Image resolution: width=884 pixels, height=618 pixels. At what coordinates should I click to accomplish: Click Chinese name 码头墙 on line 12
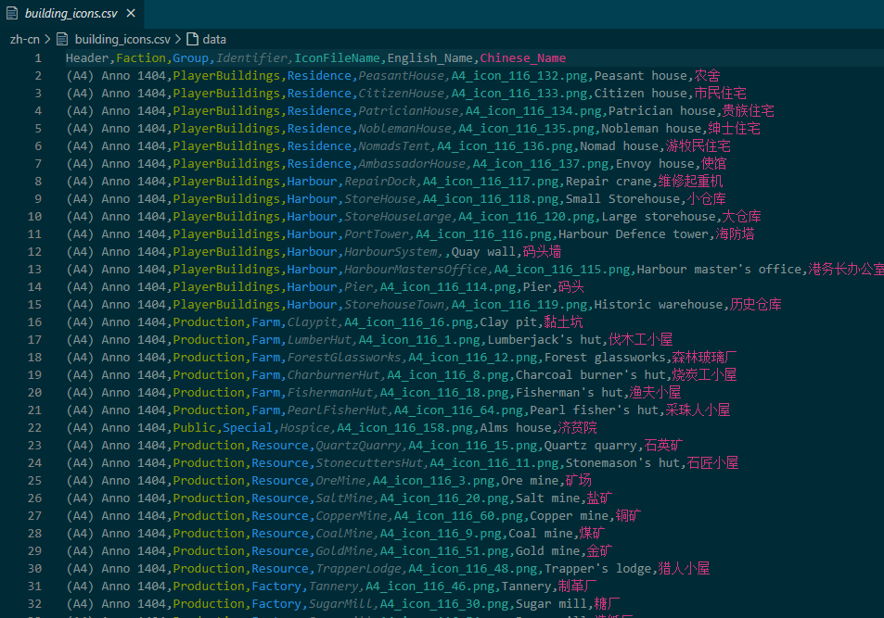pyautogui.click(x=542, y=252)
